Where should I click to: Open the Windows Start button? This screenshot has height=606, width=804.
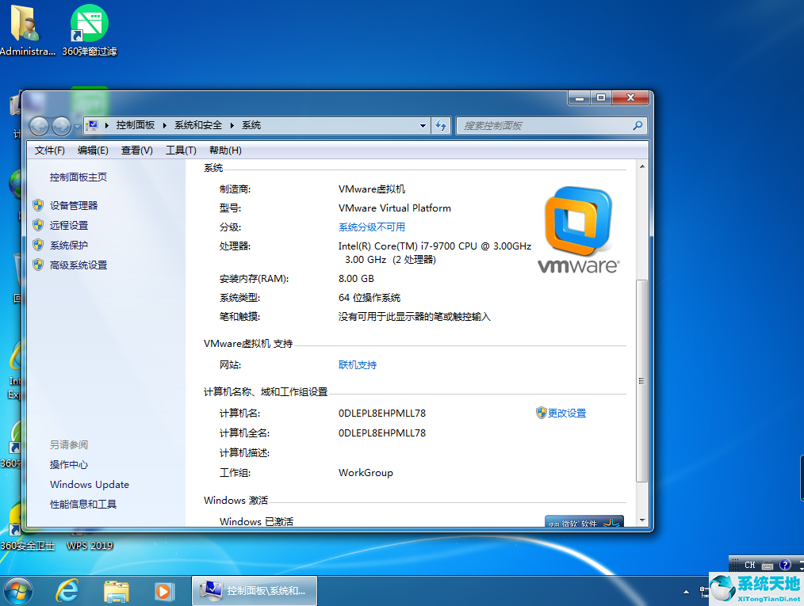pyautogui.click(x=18, y=591)
